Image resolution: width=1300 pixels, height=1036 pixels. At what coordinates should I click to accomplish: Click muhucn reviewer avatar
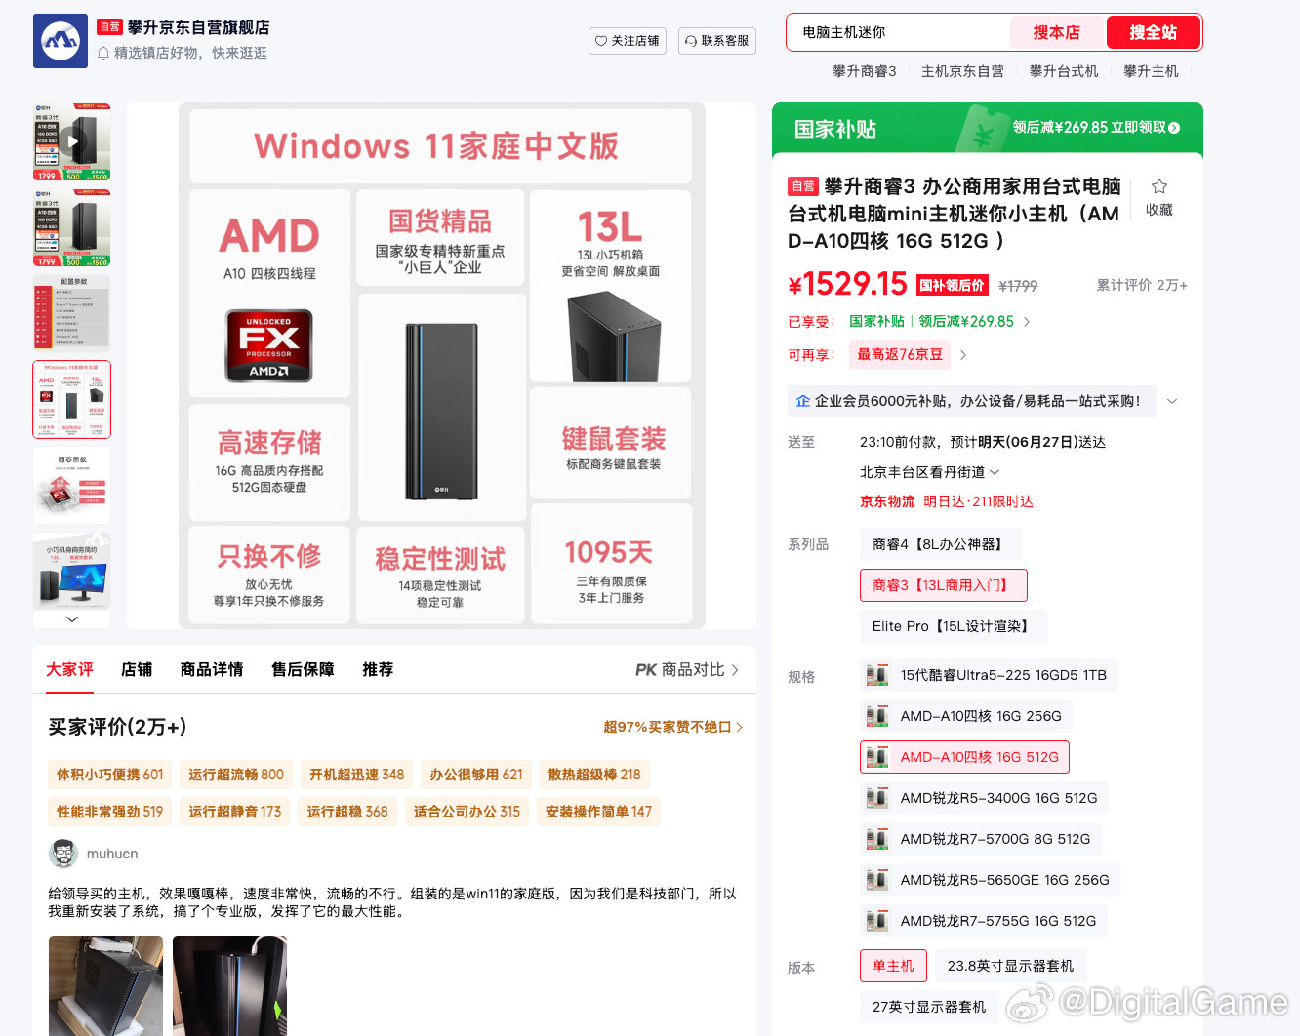pos(64,854)
